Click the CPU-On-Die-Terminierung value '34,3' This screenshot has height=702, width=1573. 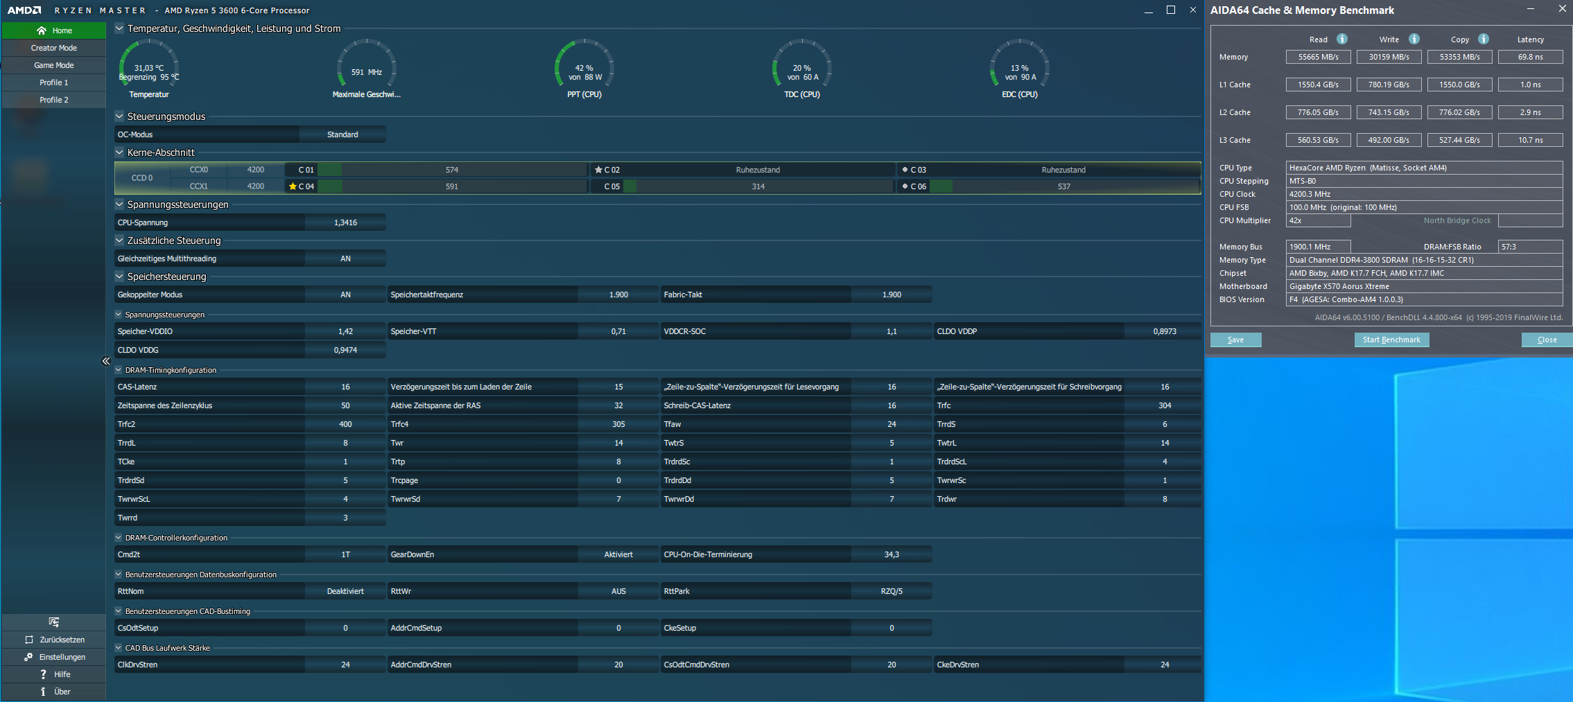892,554
